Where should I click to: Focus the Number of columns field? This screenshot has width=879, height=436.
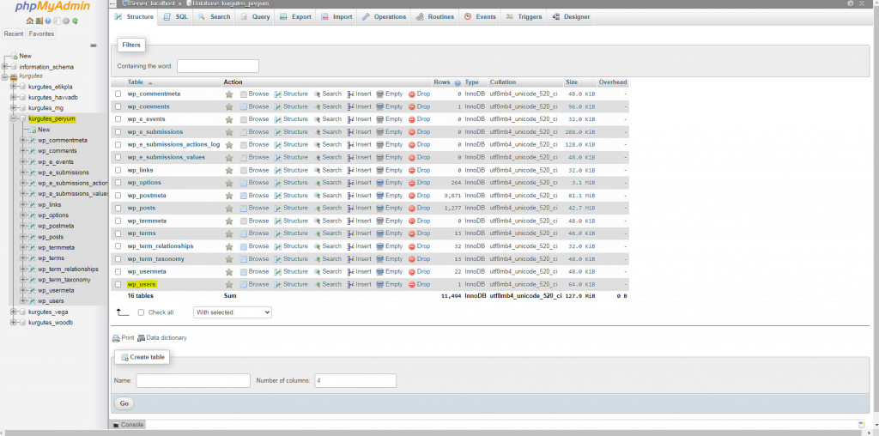[355, 380]
